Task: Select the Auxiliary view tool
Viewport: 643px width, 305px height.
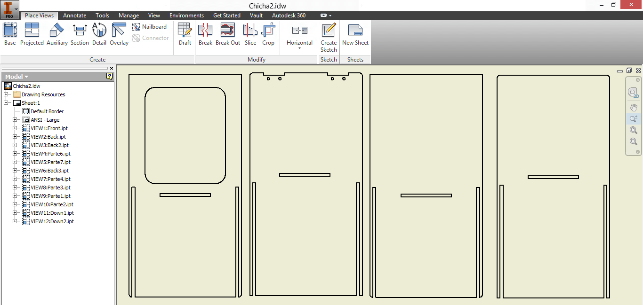Action: click(x=57, y=34)
